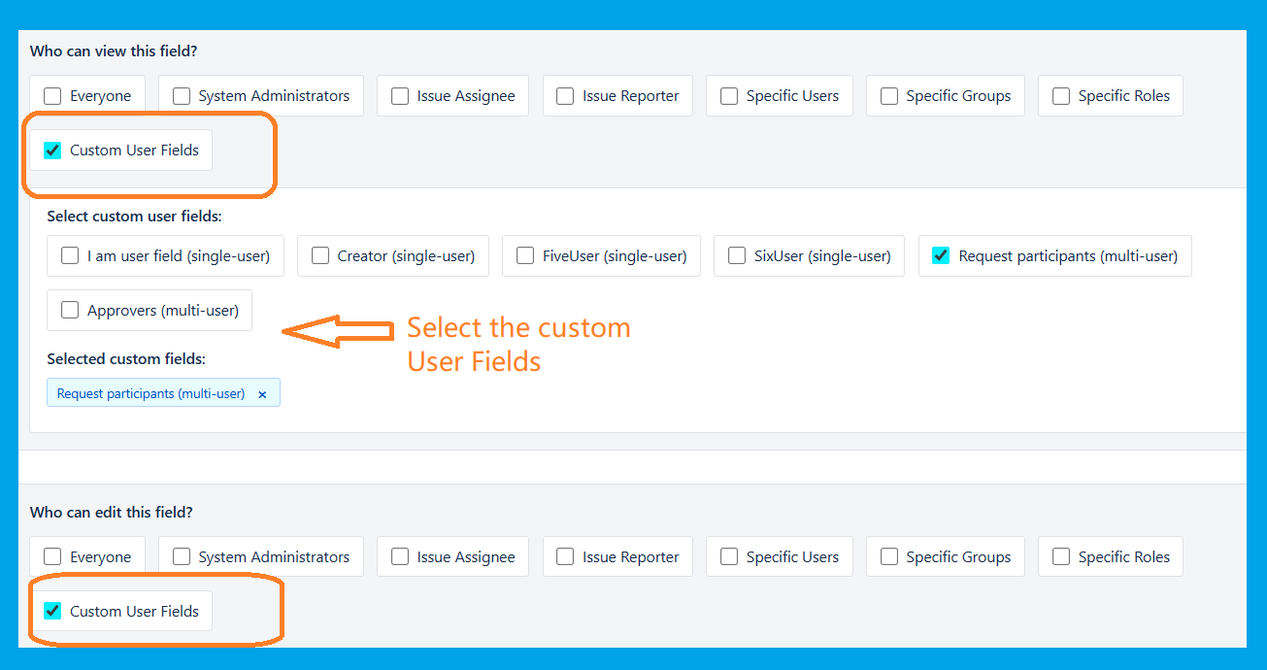
Task: Tick the FiveUser (single-user) checkbox
Action: [525, 256]
